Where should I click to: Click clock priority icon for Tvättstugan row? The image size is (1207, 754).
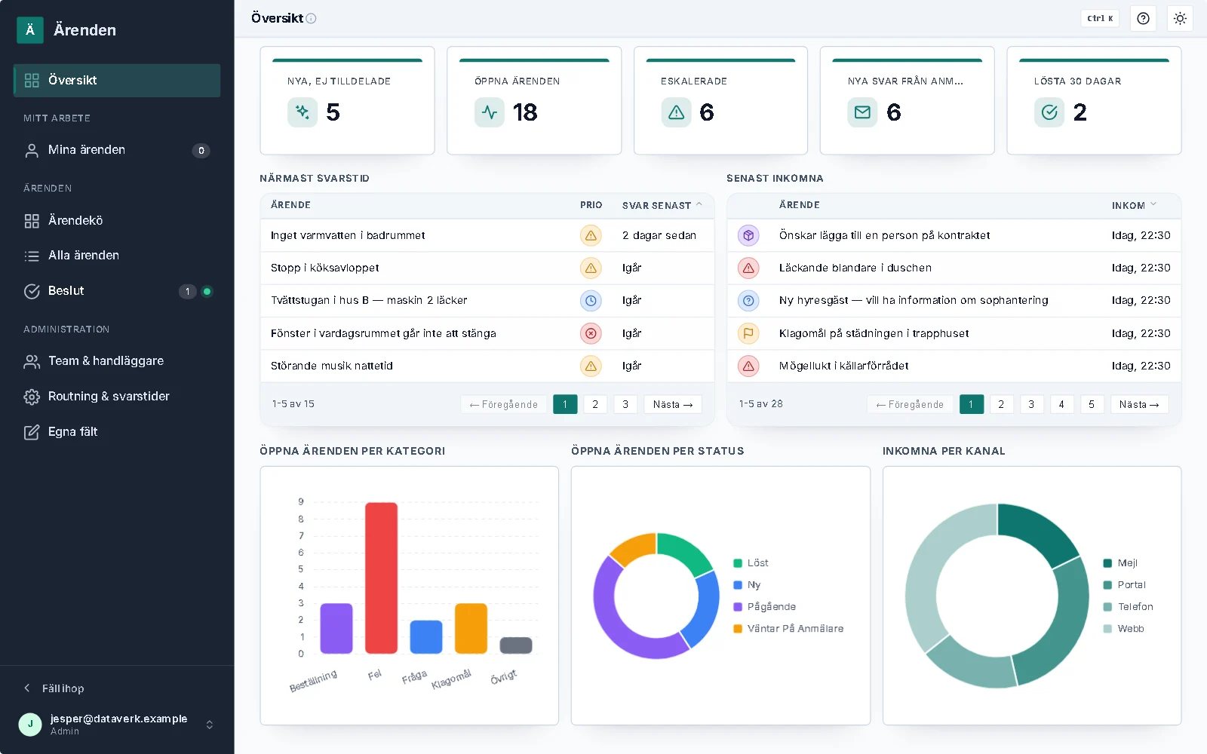click(x=591, y=301)
